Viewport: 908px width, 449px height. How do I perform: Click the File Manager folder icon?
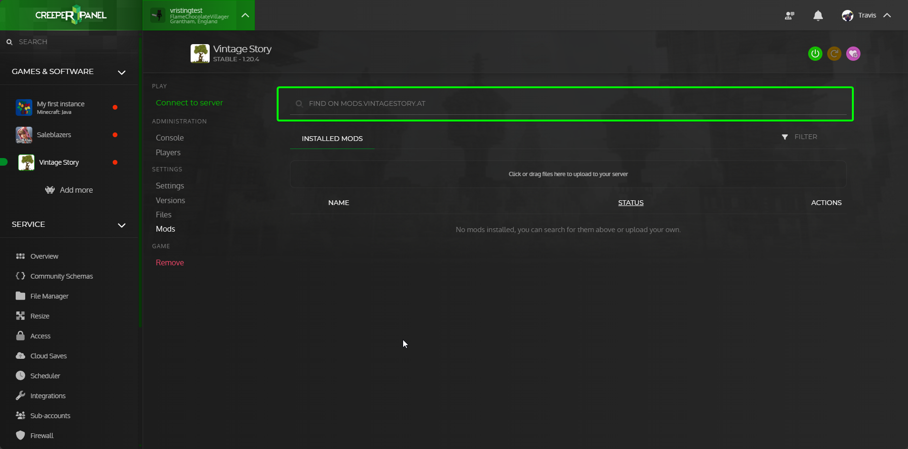[20, 296]
